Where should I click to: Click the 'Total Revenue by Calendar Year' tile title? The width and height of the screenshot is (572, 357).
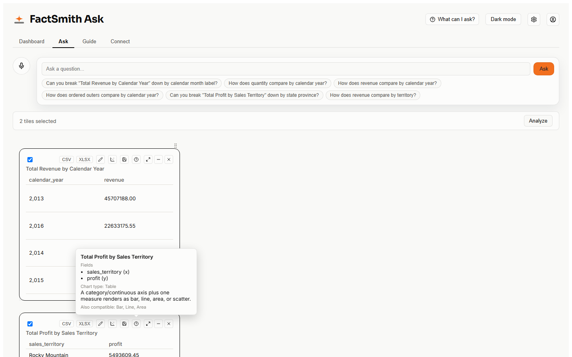point(65,169)
